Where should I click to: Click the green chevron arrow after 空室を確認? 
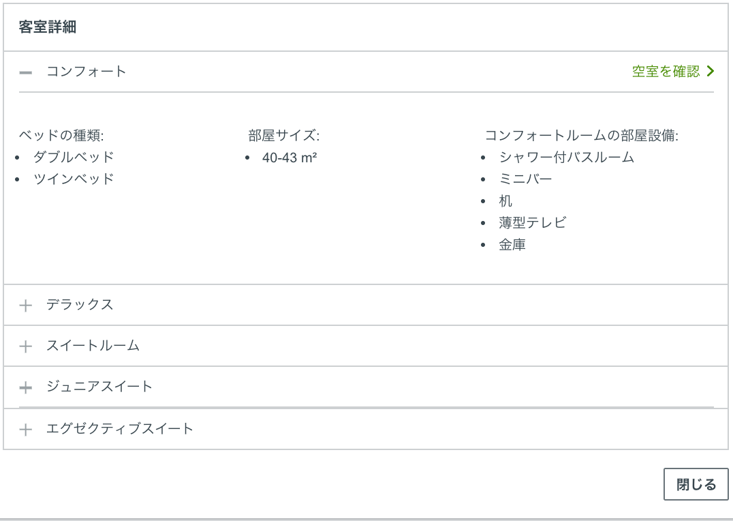(x=711, y=71)
